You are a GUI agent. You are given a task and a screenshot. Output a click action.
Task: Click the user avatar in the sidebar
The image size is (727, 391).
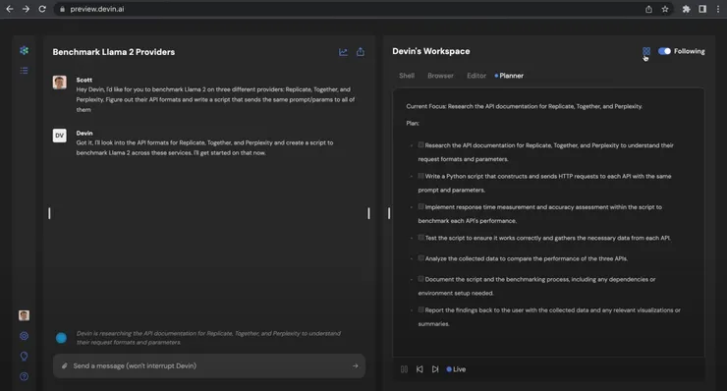coord(25,315)
